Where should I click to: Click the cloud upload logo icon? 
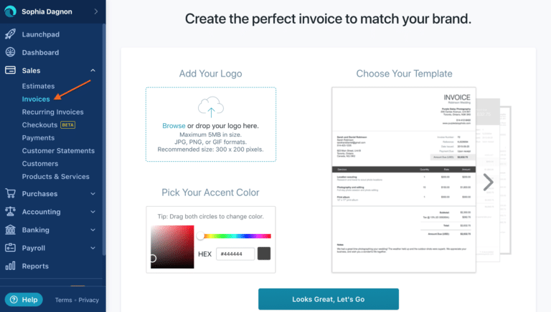tap(211, 107)
